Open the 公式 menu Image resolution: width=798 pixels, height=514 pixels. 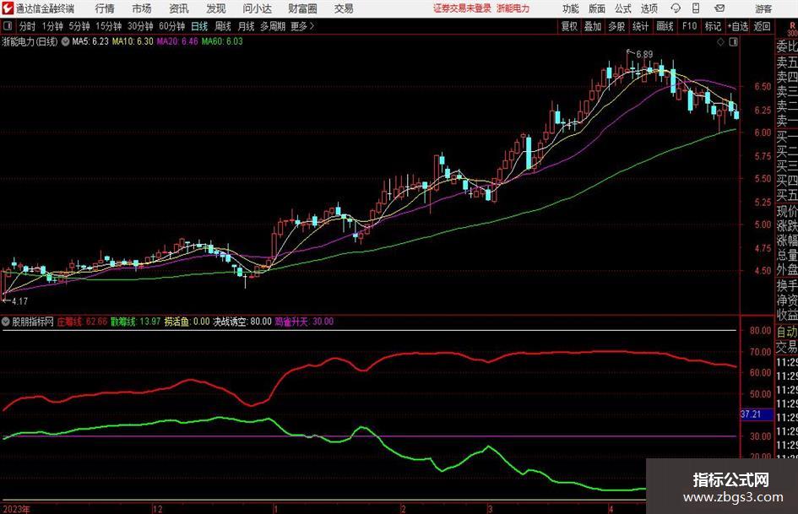pos(622,8)
